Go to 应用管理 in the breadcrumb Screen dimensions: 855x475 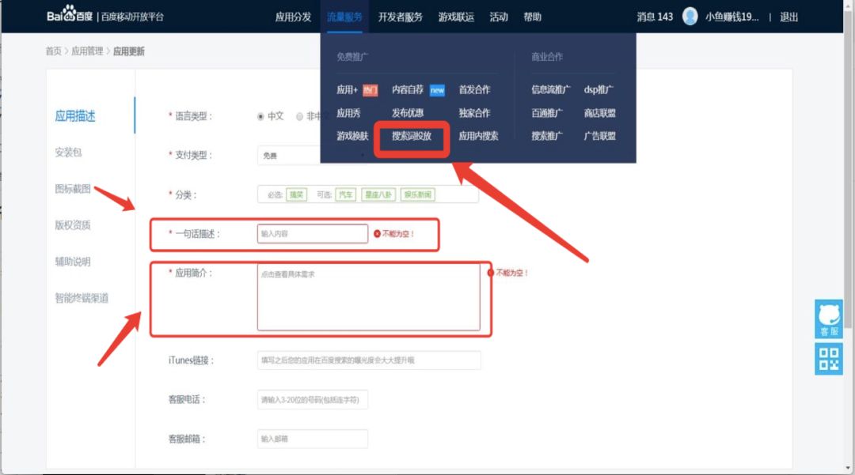tap(87, 51)
